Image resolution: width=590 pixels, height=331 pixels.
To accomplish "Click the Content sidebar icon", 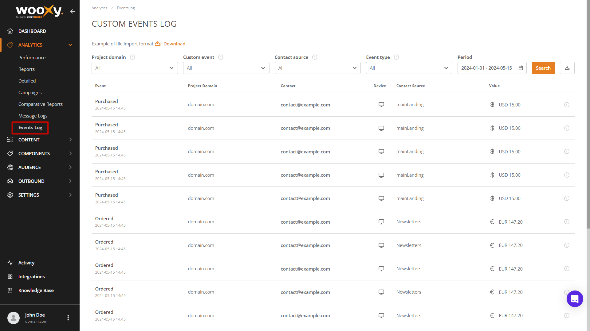I will pos(10,140).
